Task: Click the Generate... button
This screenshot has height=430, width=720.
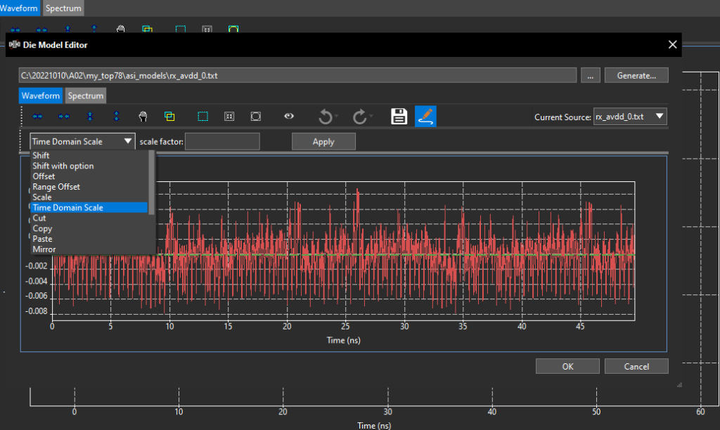Action: click(636, 75)
